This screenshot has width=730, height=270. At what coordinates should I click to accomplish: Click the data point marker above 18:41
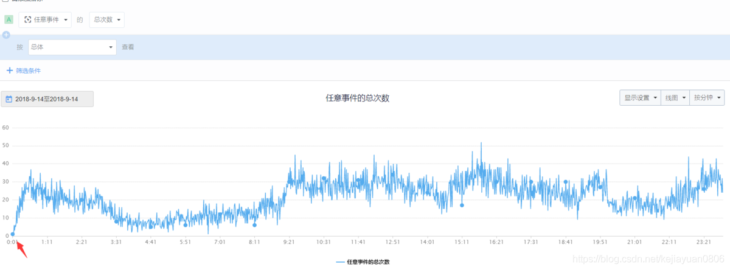(565, 182)
